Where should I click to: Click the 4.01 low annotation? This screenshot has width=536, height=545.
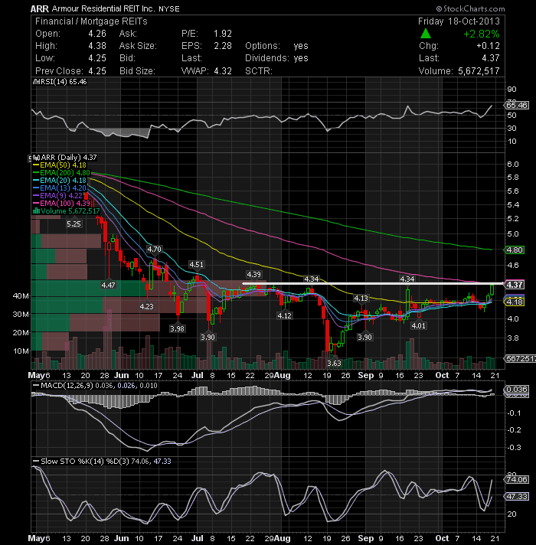pyautogui.click(x=418, y=325)
